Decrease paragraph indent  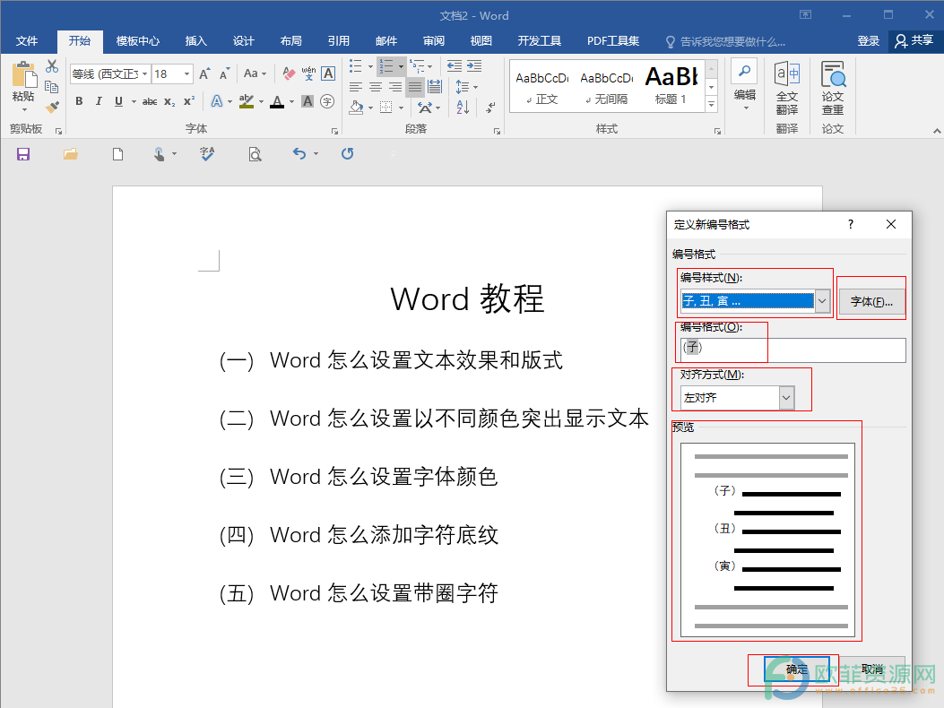click(x=455, y=66)
